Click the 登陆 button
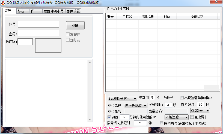This screenshot has height=134, width=223. (75, 25)
